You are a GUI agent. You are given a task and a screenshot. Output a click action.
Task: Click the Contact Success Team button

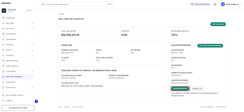(x=18, y=108)
